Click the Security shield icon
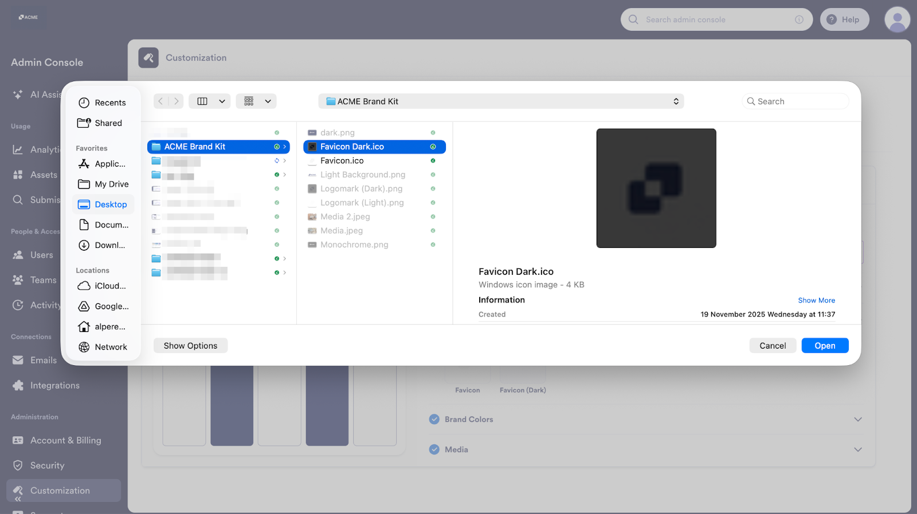Screen dimensions: 917x514 click(18, 466)
